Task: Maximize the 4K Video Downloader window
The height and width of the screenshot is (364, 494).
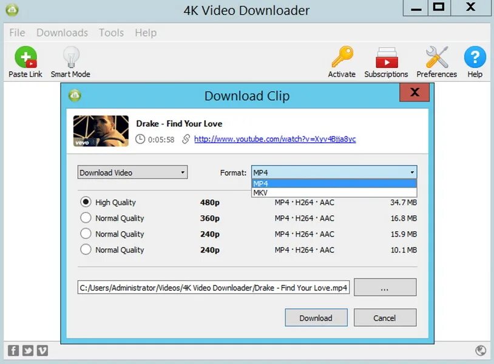Action: coord(439,8)
